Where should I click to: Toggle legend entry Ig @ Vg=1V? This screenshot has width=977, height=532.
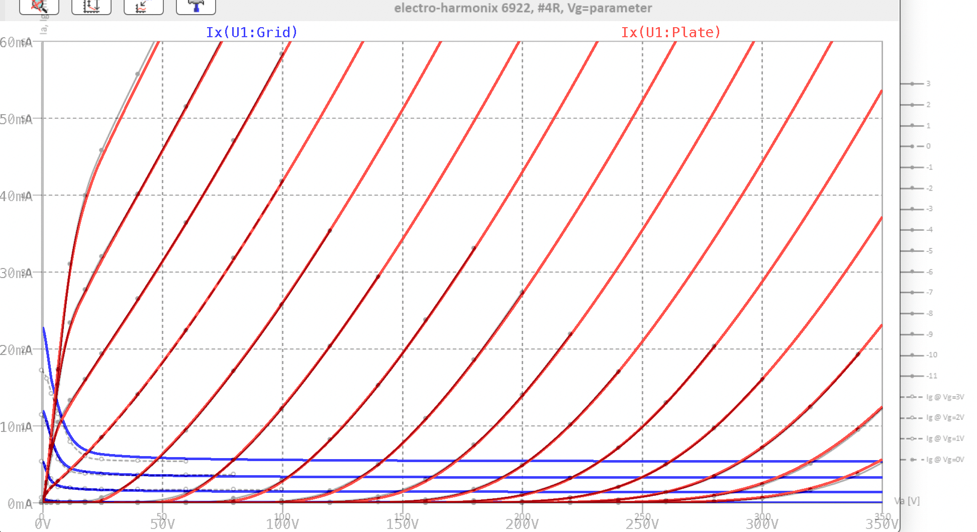pyautogui.click(x=932, y=438)
